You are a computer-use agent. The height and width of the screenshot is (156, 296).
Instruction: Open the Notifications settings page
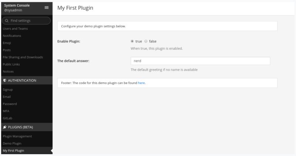pos(12,36)
